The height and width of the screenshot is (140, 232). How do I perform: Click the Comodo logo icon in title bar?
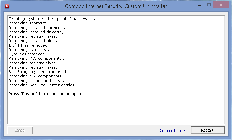pyautogui.click(x=7, y=6)
